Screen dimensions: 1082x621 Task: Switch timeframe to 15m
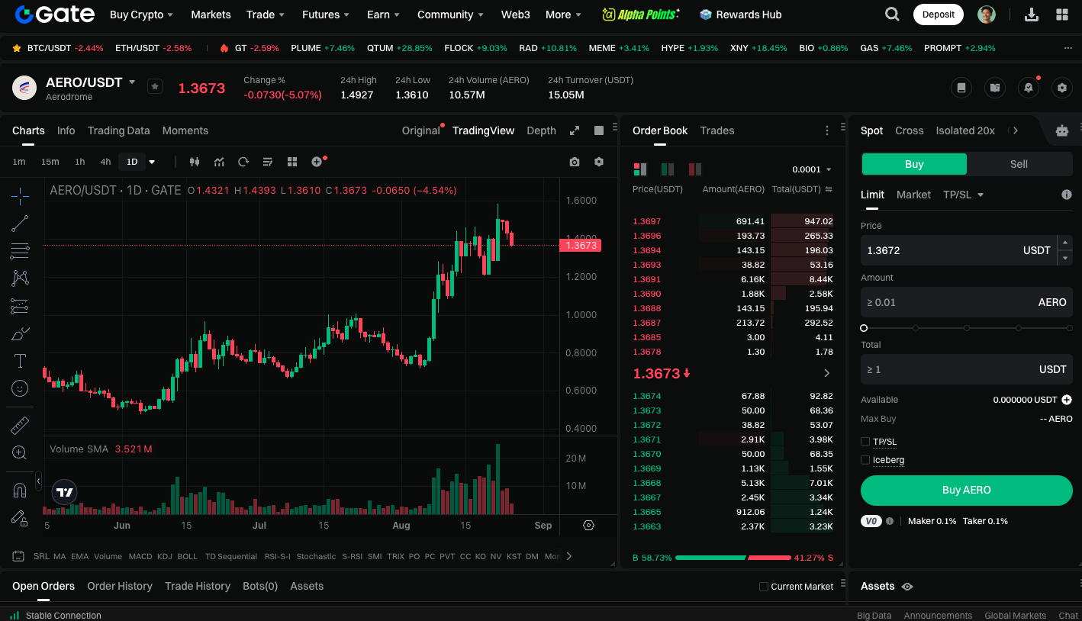[50, 162]
